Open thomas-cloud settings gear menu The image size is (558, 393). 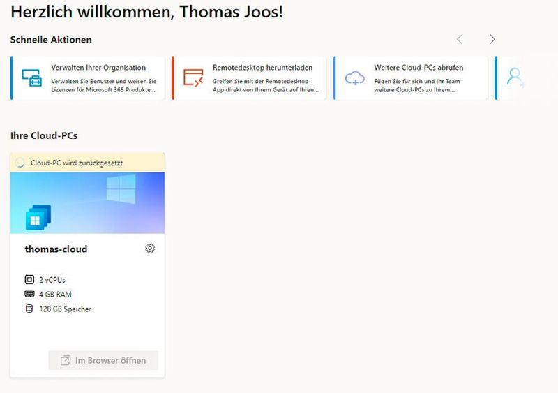[x=150, y=249]
